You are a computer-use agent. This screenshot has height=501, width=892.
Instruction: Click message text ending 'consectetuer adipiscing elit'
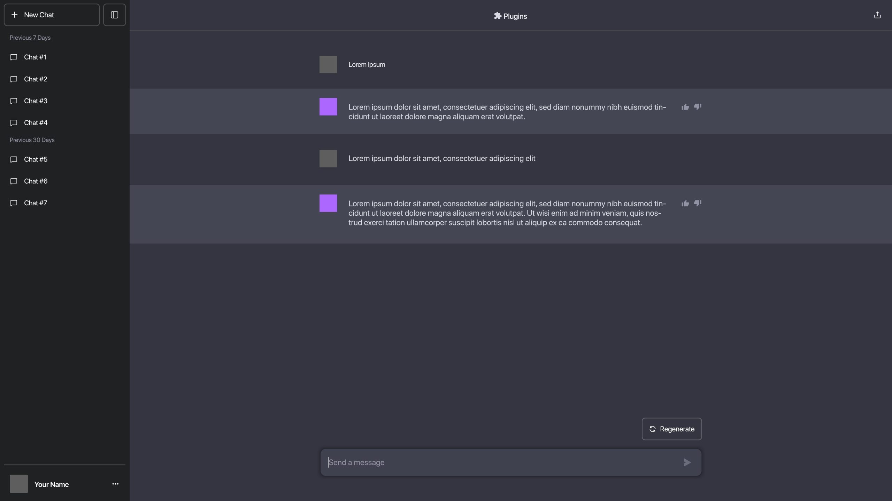pos(442,158)
